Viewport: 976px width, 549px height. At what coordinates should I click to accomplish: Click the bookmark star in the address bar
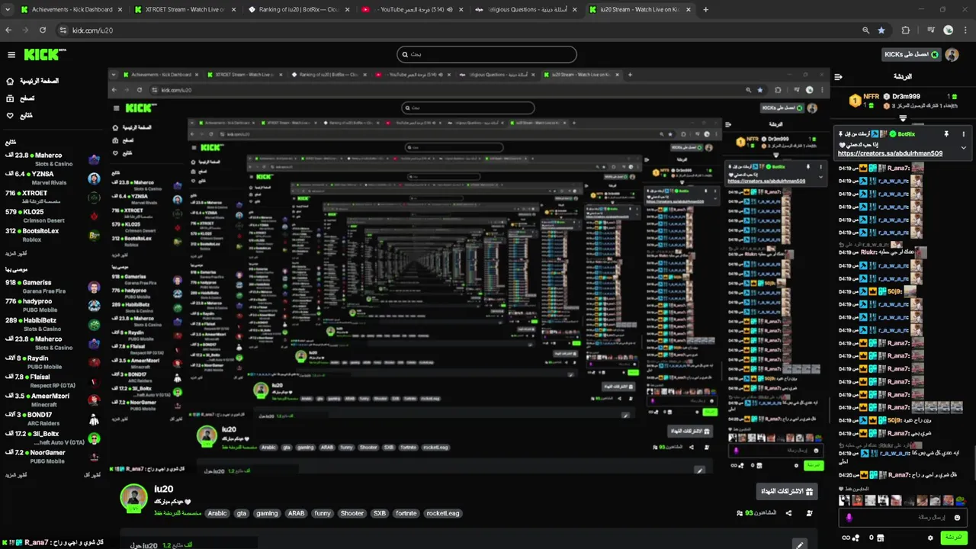tap(881, 30)
